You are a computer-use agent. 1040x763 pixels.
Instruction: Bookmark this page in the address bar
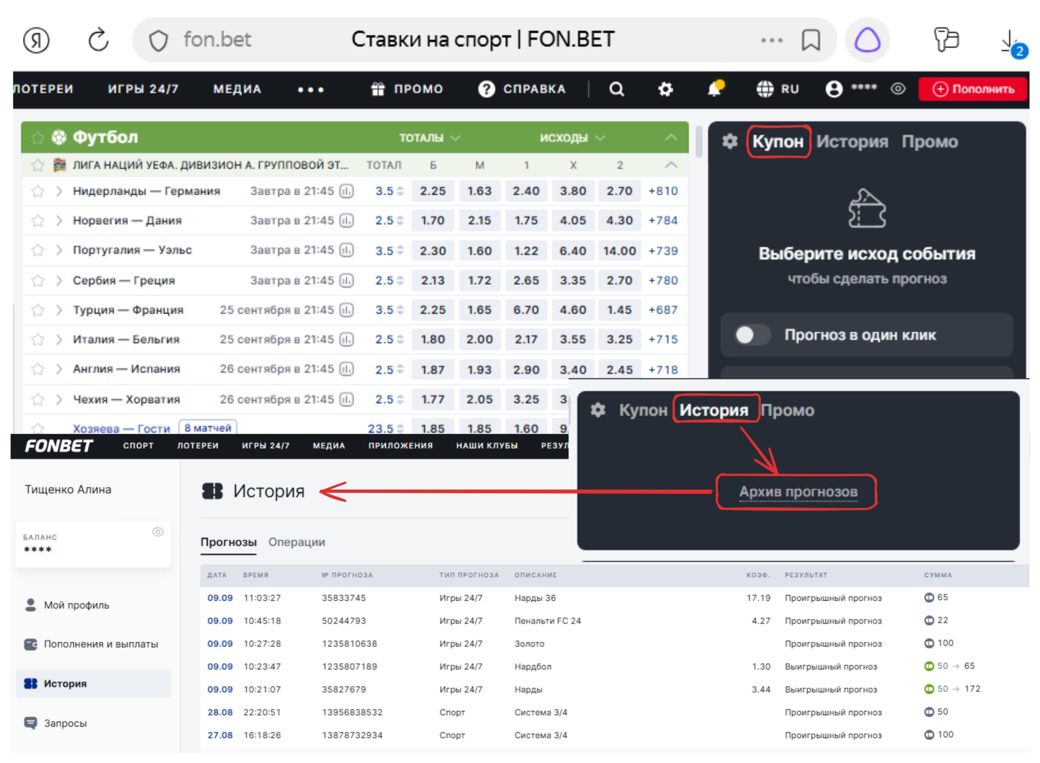coord(810,40)
